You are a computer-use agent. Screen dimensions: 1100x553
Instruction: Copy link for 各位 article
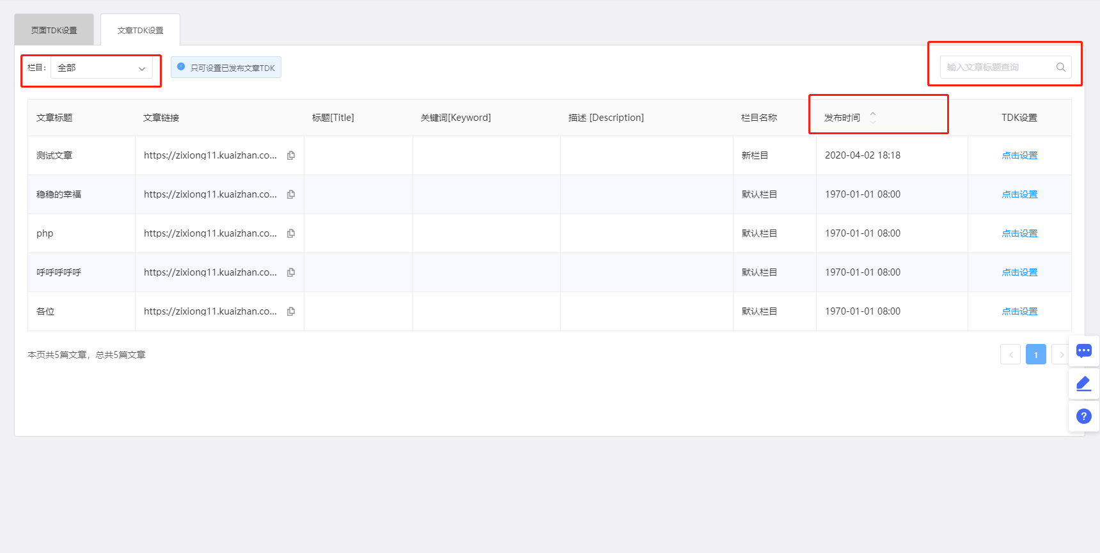[x=291, y=311]
